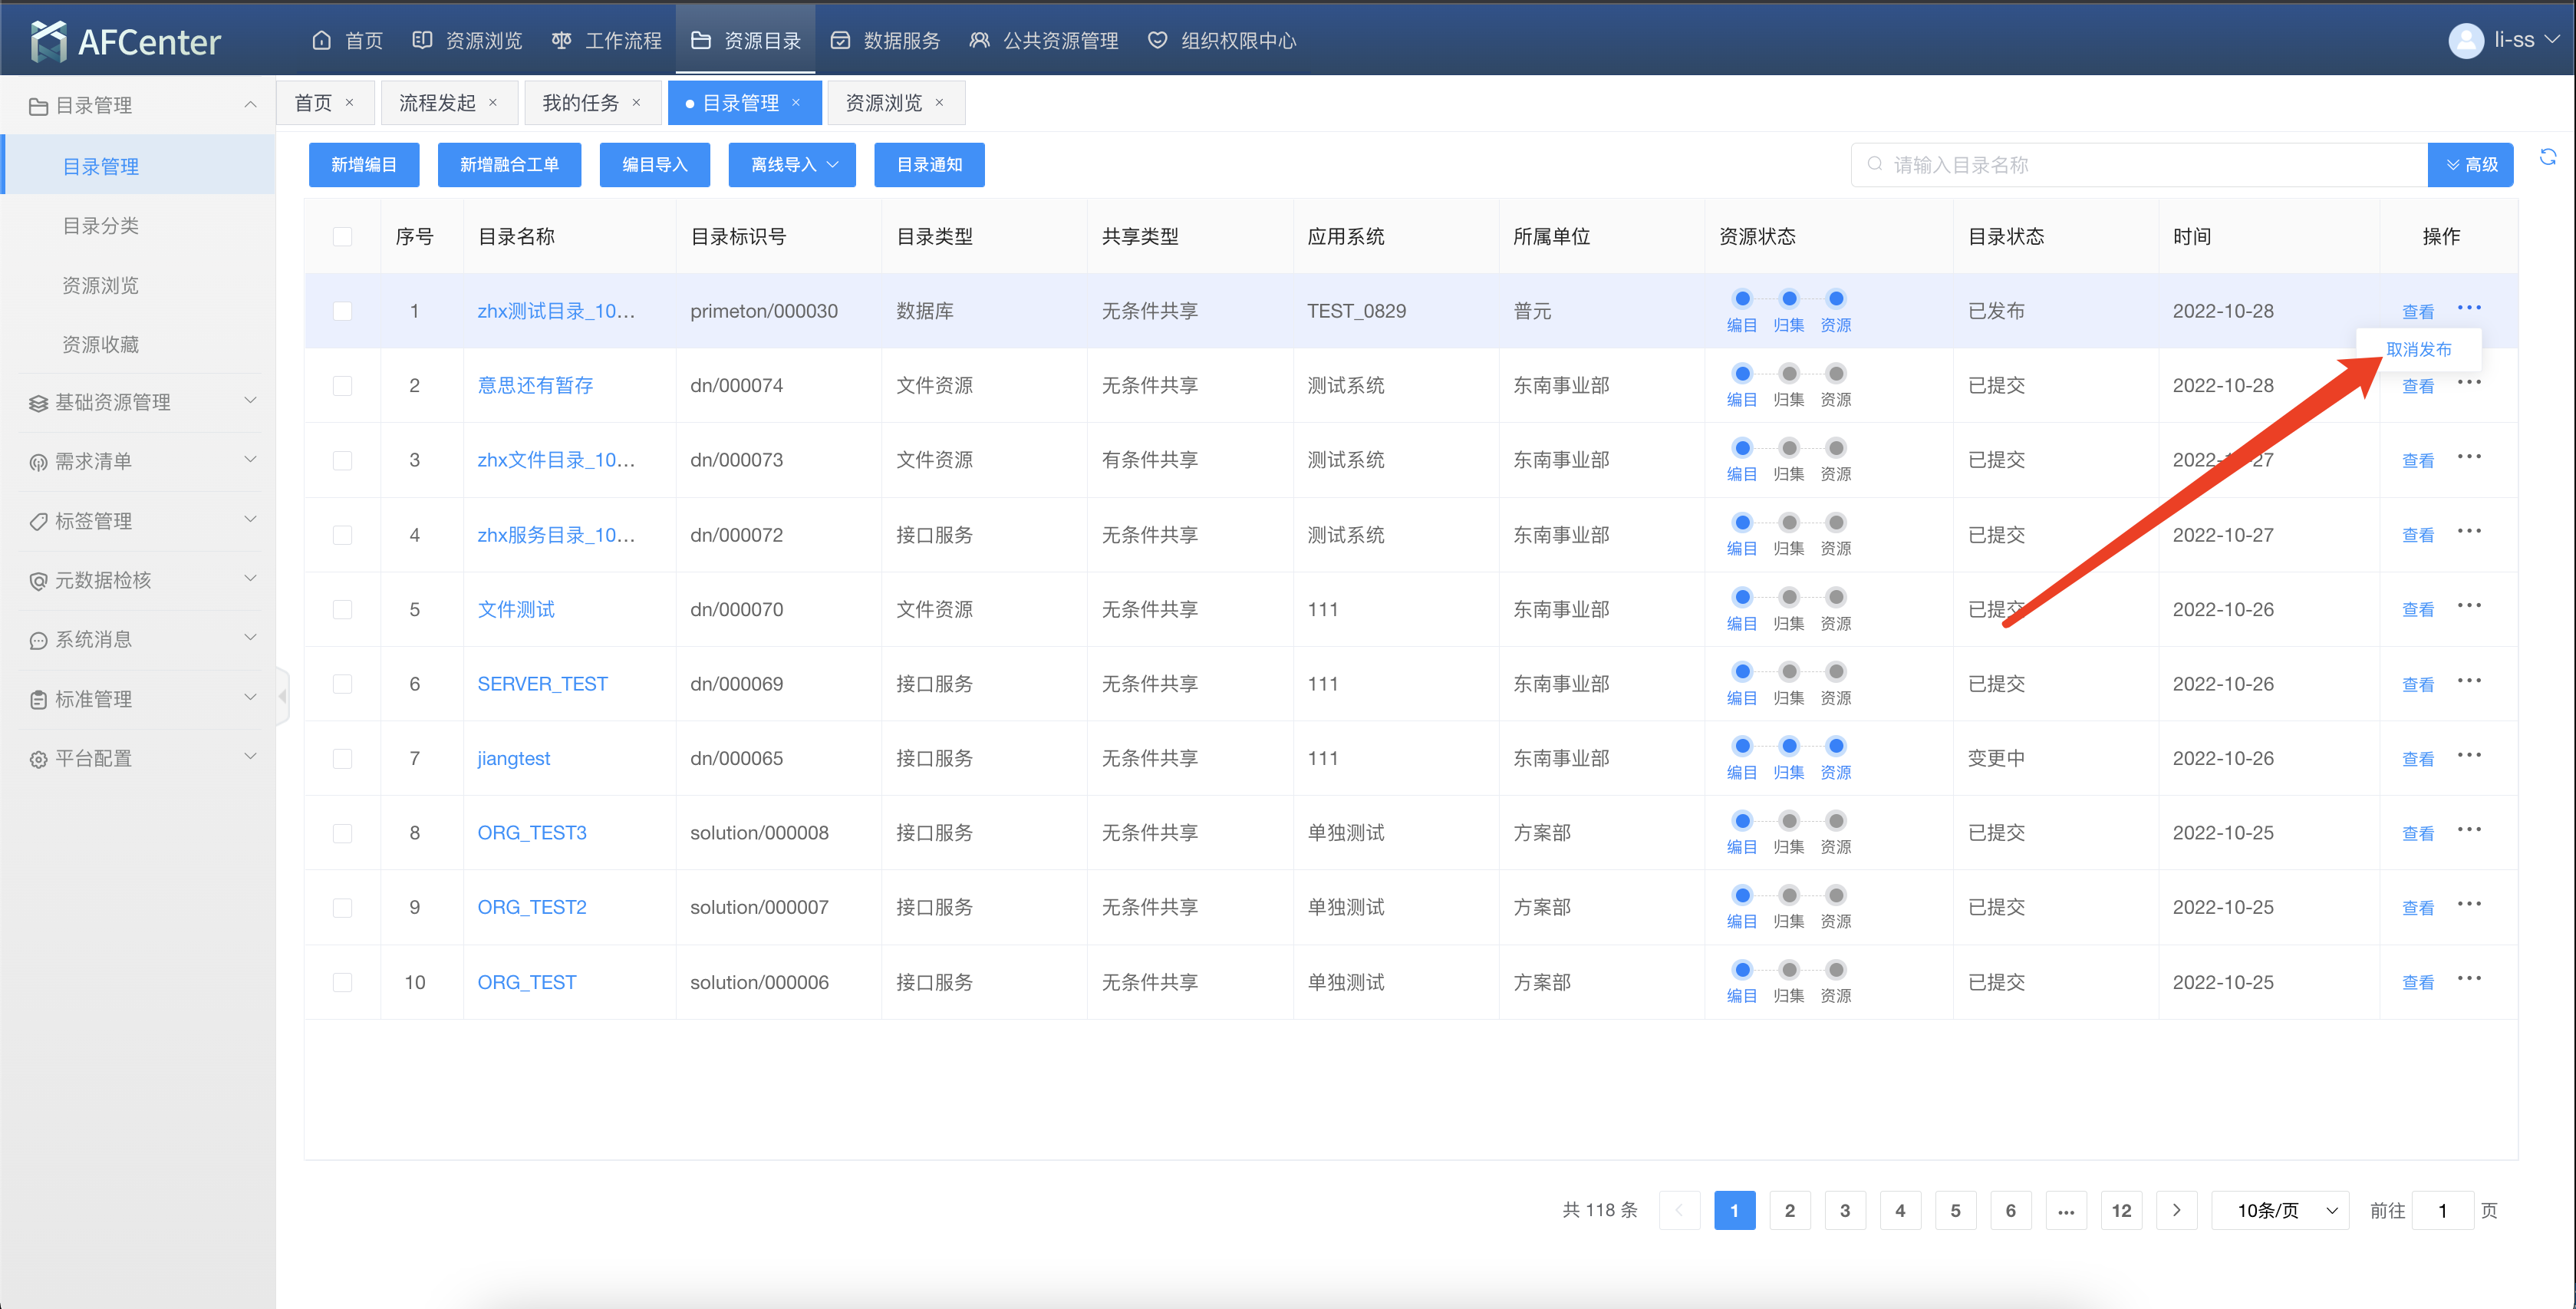Click 查看 link for 文件测试 row
The width and height of the screenshot is (2576, 1309).
[2418, 610]
